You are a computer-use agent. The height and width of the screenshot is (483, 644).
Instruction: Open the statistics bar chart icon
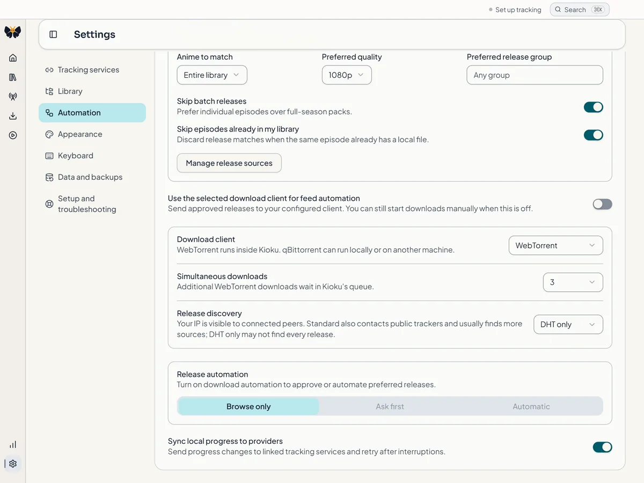[13, 444]
